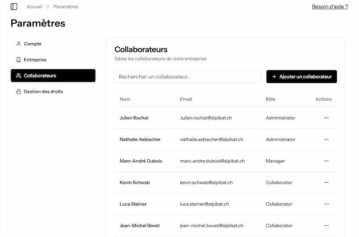Toggle the sidebar panel icon
Viewport: 359px width, 237px height.
coord(14,7)
